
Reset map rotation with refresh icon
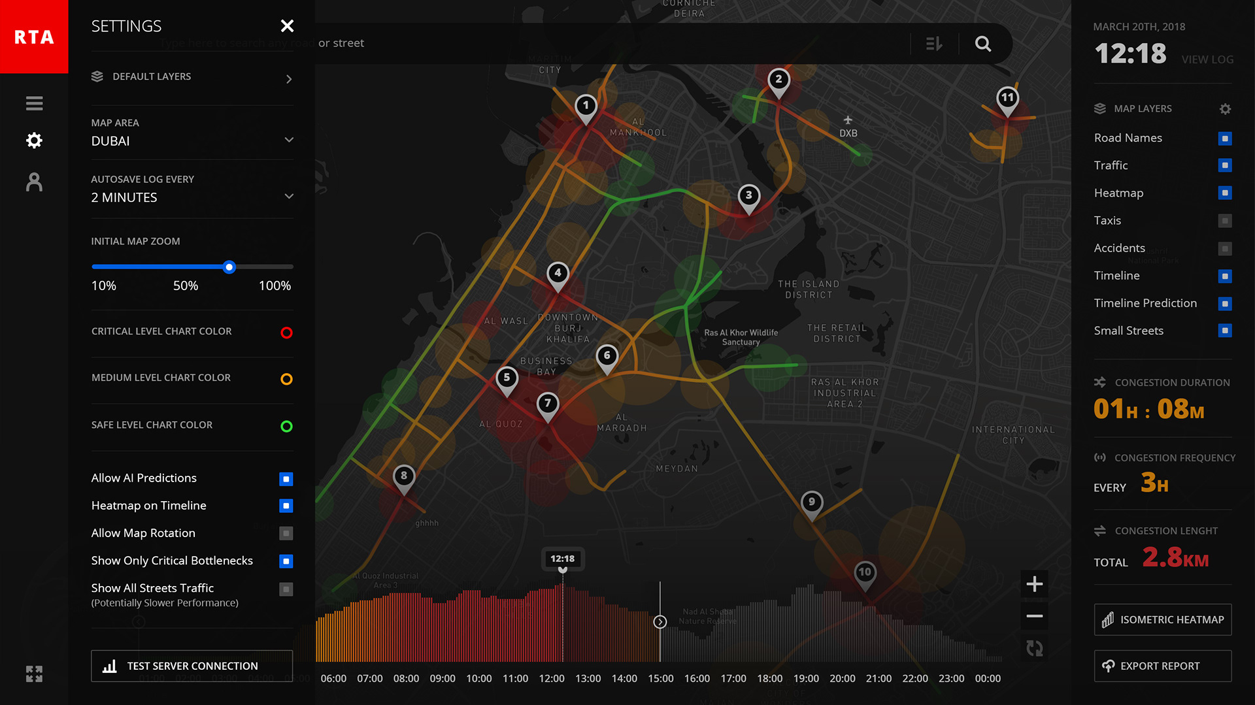click(x=1034, y=648)
